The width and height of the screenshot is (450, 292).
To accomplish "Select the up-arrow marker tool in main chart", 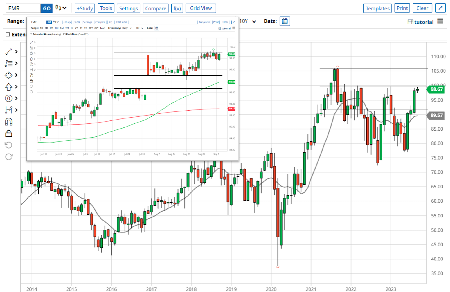I will [8, 87].
